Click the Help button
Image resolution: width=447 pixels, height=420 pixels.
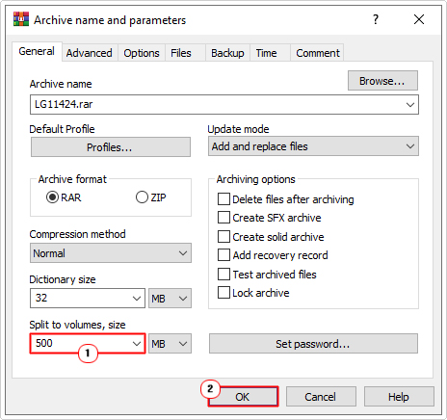[x=399, y=397]
